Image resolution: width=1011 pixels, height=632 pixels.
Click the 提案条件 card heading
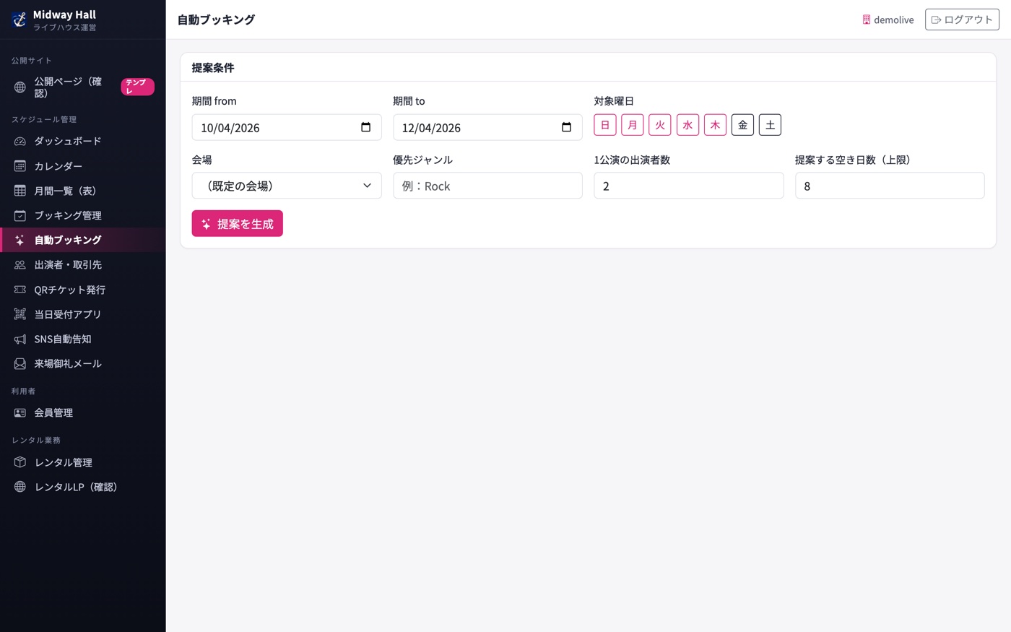coord(213,68)
